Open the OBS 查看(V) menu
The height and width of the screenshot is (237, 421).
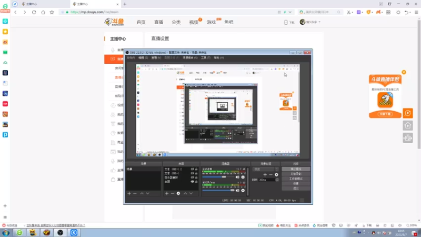(x=156, y=58)
